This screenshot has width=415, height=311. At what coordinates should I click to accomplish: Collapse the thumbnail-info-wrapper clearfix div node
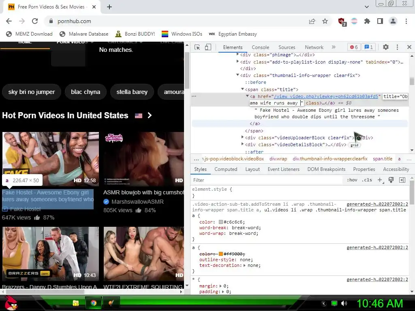[237, 75]
